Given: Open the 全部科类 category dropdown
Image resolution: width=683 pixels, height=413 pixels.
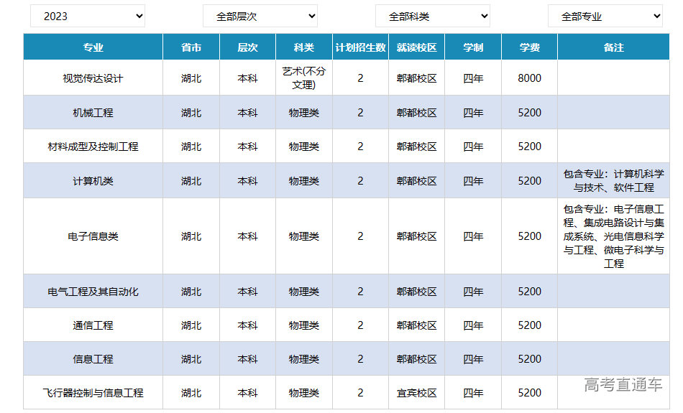Looking at the screenshot, I should click(x=432, y=16).
